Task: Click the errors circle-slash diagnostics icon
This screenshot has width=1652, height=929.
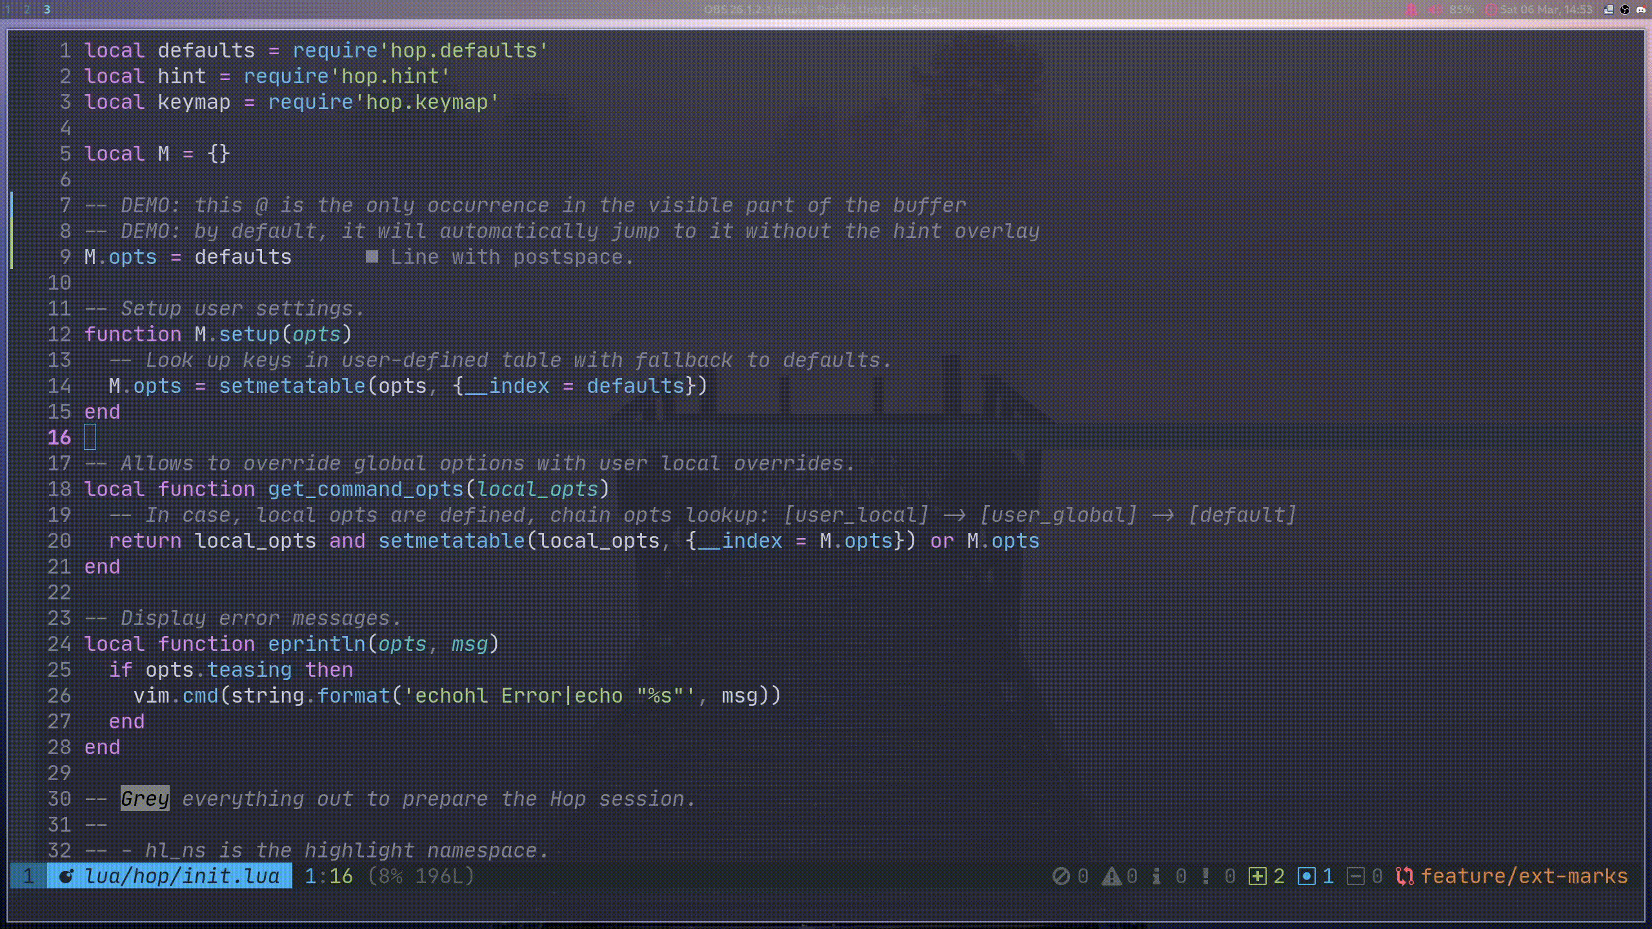Action: tap(1061, 876)
